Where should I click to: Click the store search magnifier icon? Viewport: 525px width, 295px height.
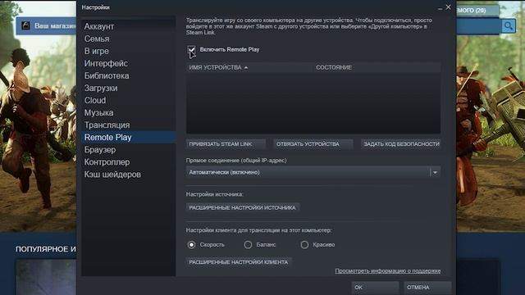pos(509,25)
